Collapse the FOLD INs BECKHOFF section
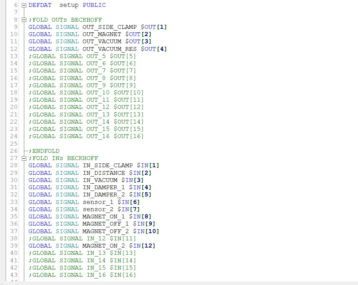This screenshot has height=285, width=358. pos(24,158)
